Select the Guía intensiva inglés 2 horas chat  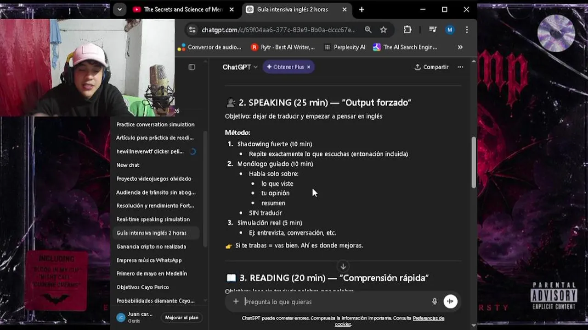tap(155, 233)
